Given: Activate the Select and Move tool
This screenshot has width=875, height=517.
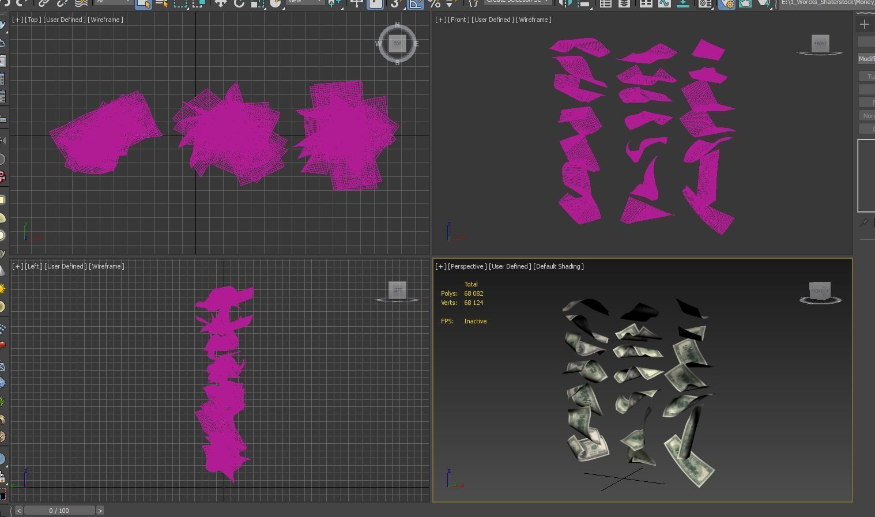Looking at the screenshot, I should coord(220,2).
